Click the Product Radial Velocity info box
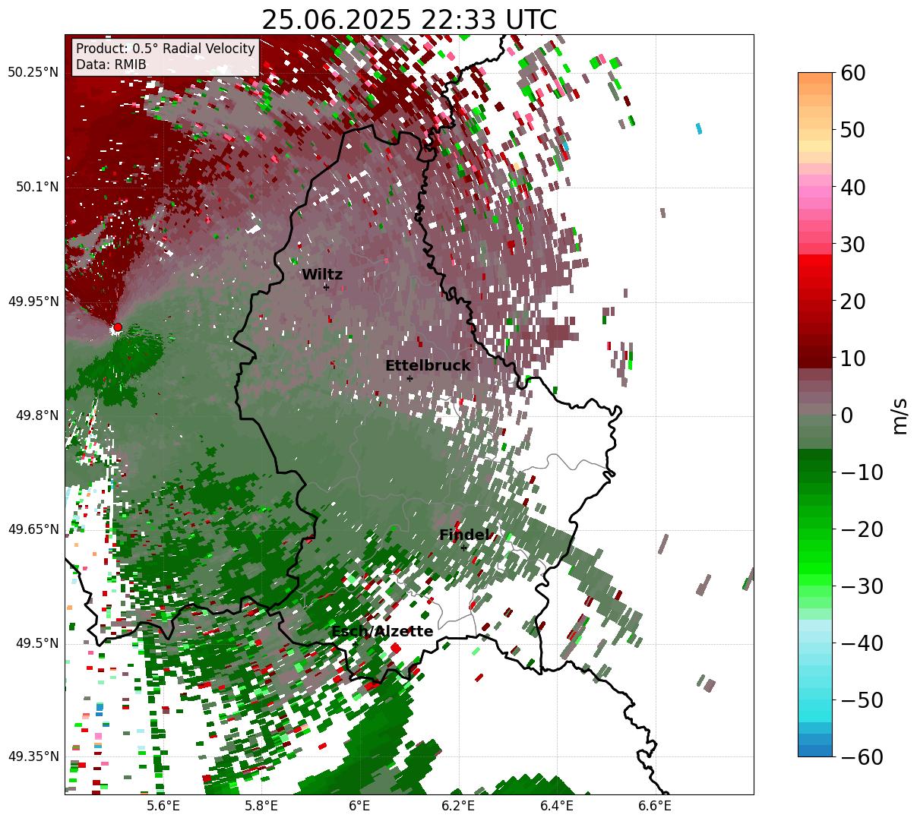Viewport: 917px width, 821px height. pyautogui.click(x=166, y=56)
